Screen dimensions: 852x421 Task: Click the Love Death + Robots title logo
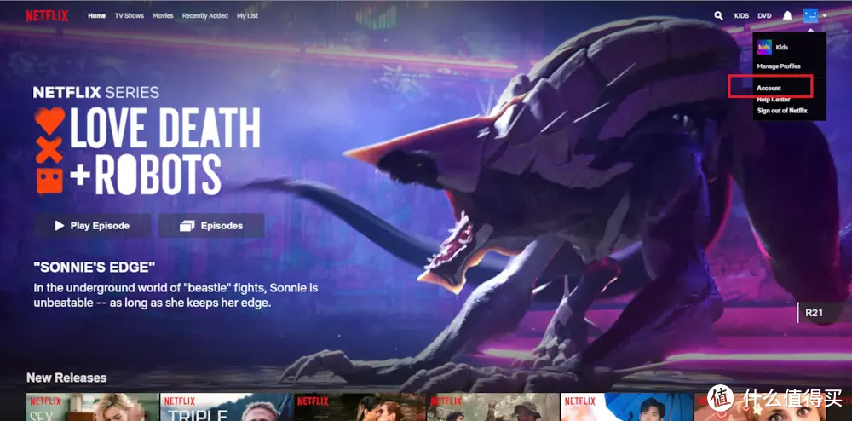147,151
